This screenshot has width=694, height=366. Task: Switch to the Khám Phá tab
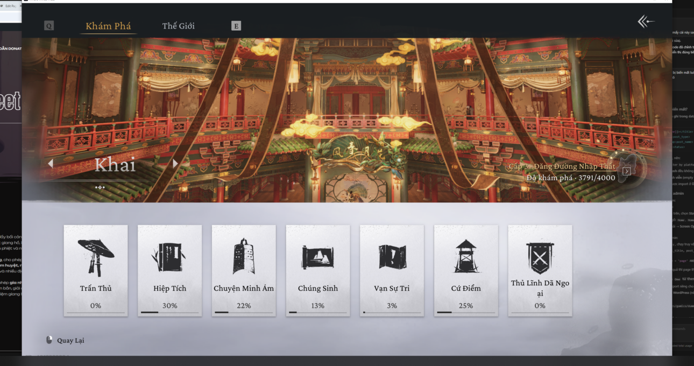coord(108,26)
